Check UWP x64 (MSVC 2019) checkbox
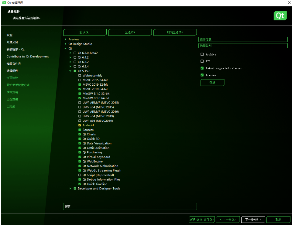 (80, 116)
